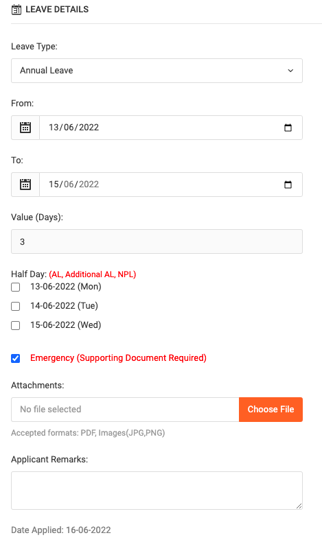Click the Value (Days) field showing 3
This screenshot has width=322, height=542.
tap(157, 241)
